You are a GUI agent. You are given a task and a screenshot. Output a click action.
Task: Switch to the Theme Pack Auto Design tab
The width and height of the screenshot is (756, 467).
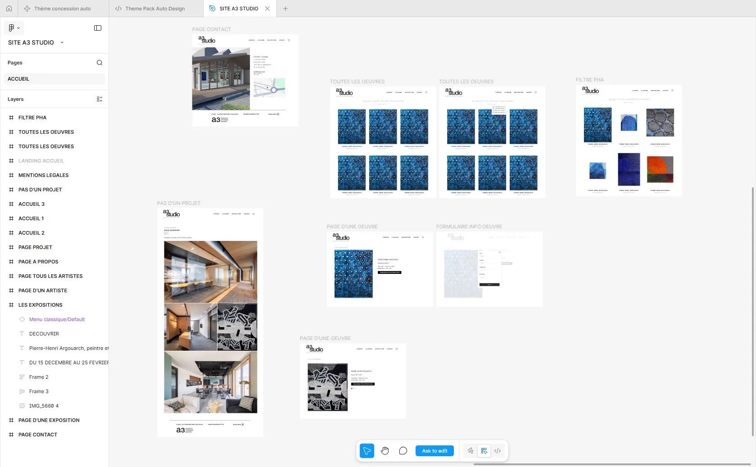[155, 8]
